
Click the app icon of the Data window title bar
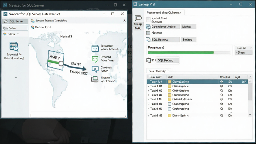click(5, 14)
